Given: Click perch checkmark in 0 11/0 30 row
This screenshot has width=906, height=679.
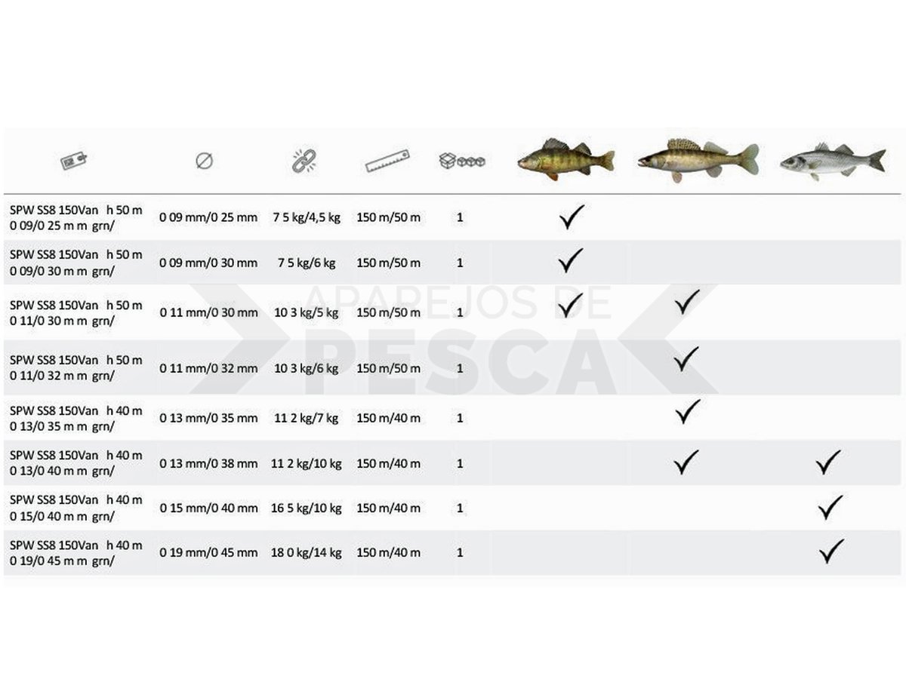Looking at the screenshot, I should 570,305.
